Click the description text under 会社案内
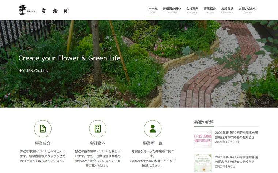 [98, 158]
